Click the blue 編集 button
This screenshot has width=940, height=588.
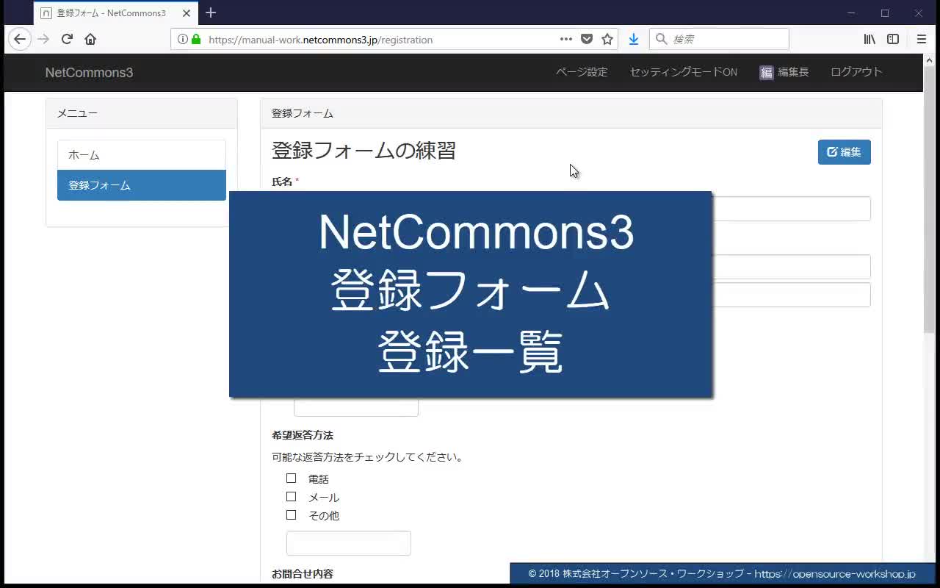click(844, 152)
